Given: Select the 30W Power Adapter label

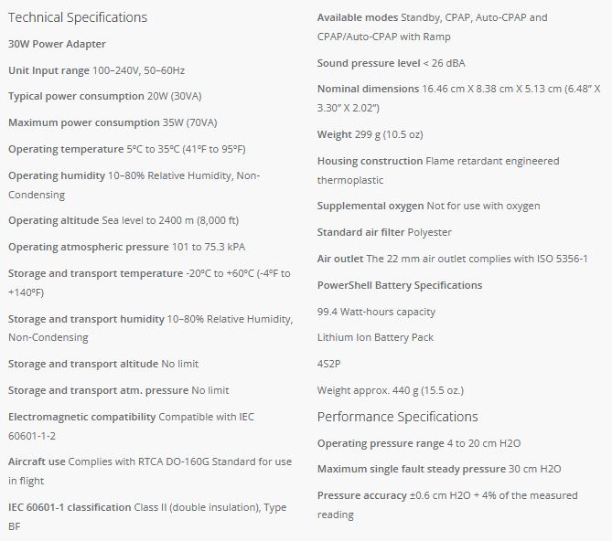Looking at the screenshot, I should tap(57, 44).
